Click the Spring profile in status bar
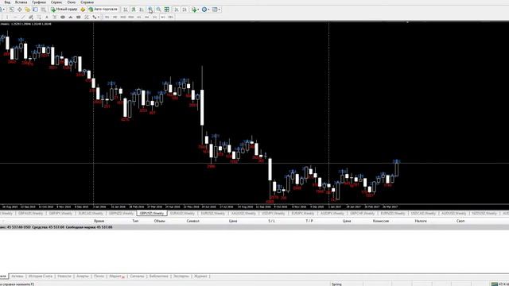Viewport: 509px width, 286px height. (x=336, y=284)
